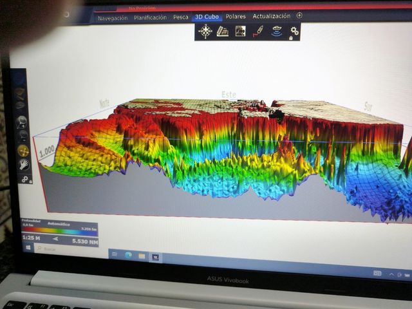The width and height of the screenshot is (412, 309).
Task: Select the sounder vessel icon in ribbon
Action: coord(277,32)
